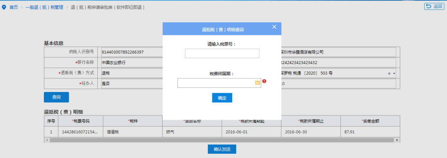Go to 一般退（抵）税管理 breadcrumb

(44, 7)
